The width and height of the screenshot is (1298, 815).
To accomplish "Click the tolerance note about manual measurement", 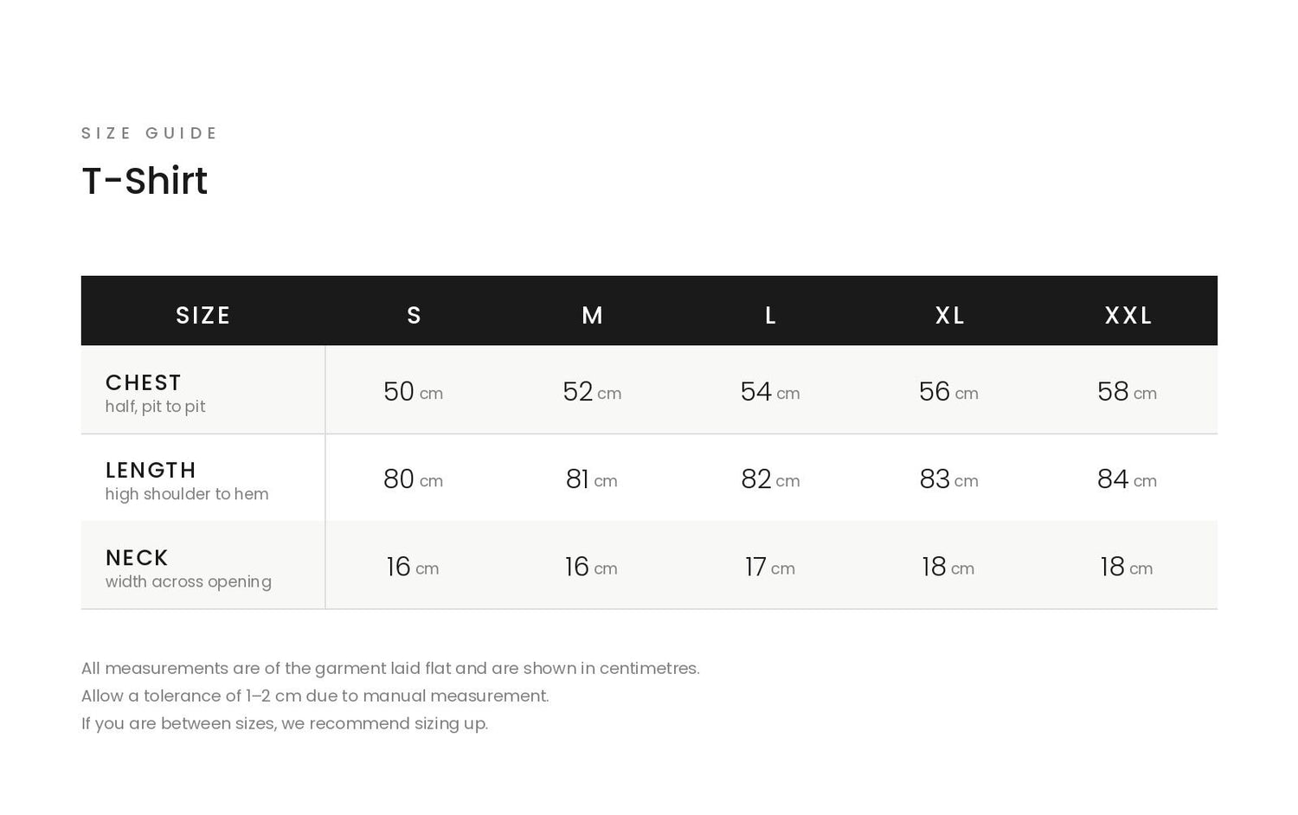I will [x=315, y=696].
